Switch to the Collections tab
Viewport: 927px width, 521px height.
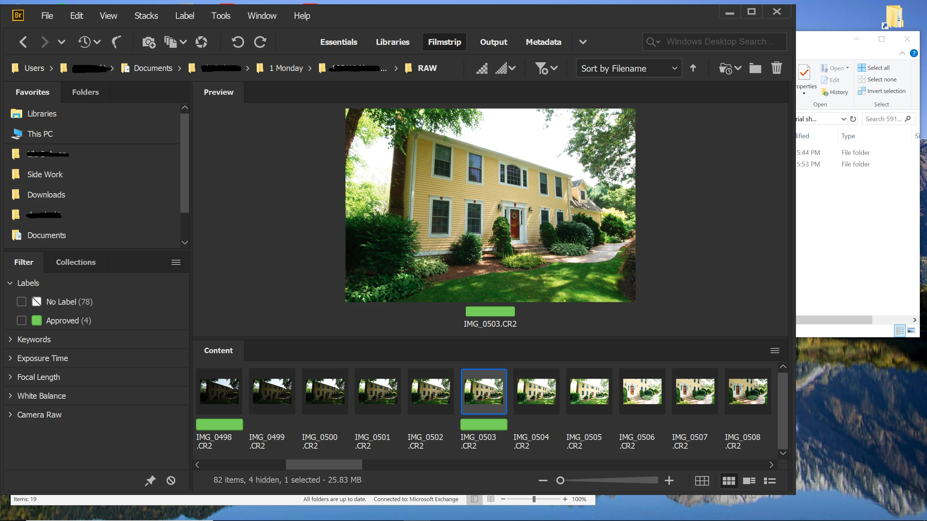coord(76,262)
